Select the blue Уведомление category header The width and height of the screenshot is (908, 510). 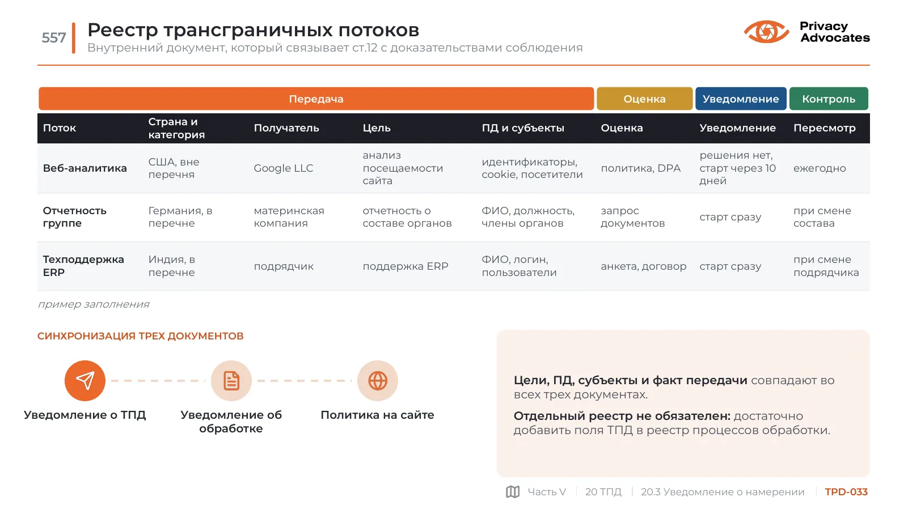click(741, 99)
